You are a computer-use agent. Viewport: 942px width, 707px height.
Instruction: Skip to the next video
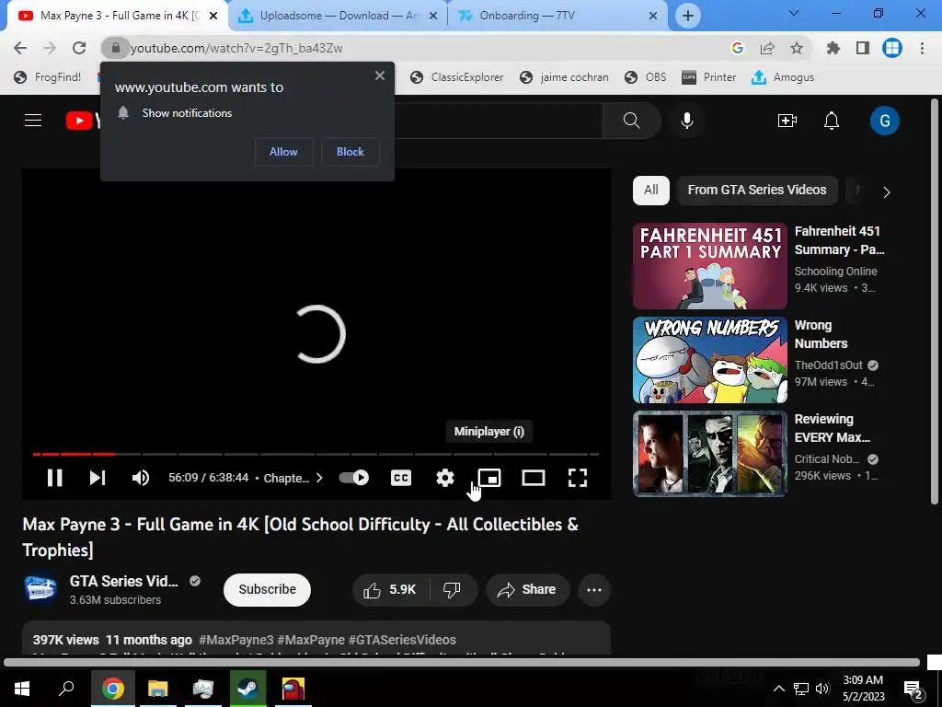tap(98, 478)
